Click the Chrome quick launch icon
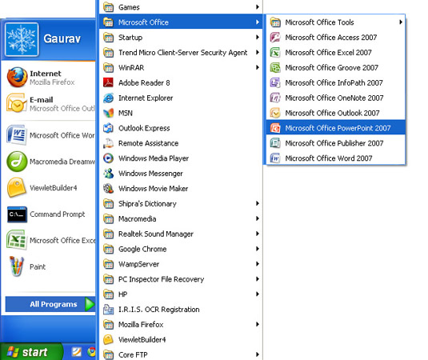 click(91, 352)
